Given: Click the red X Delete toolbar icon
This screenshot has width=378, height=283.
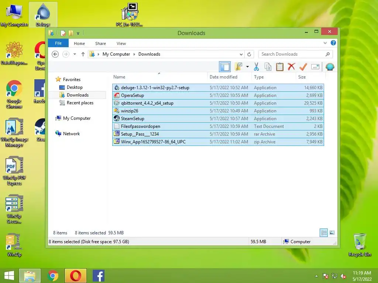Looking at the screenshot, I should pos(291,66).
